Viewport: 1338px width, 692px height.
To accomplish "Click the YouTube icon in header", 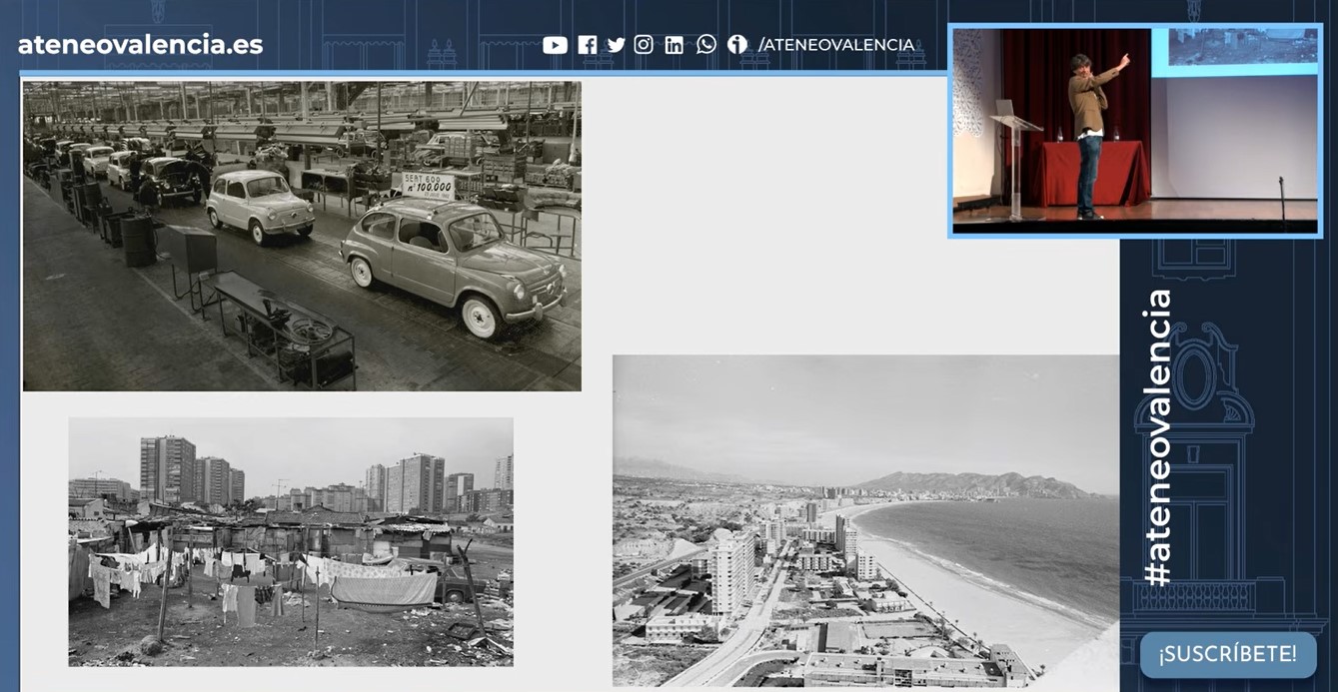I will tap(555, 45).
